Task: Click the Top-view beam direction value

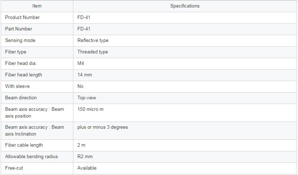Action: pyautogui.click(x=87, y=98)
